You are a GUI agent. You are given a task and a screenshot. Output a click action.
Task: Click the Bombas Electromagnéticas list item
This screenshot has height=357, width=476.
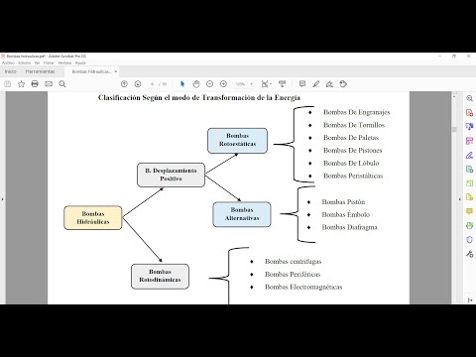(x=303, y=287)
